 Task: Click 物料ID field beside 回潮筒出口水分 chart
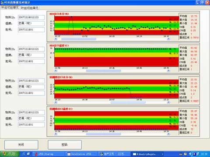pos(31,81)
